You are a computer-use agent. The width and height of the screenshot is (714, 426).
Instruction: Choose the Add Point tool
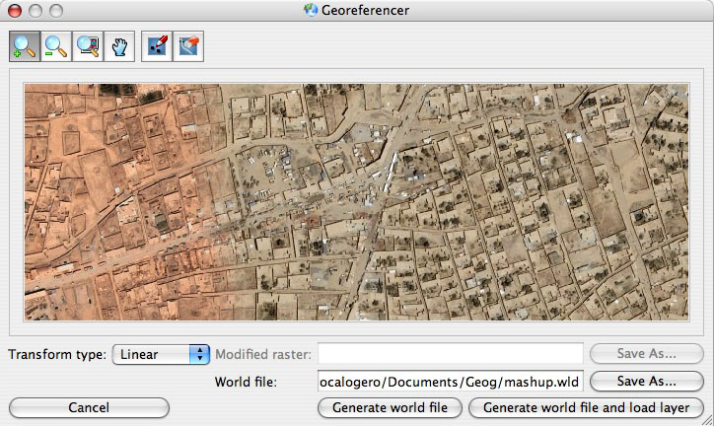(157, 46)
